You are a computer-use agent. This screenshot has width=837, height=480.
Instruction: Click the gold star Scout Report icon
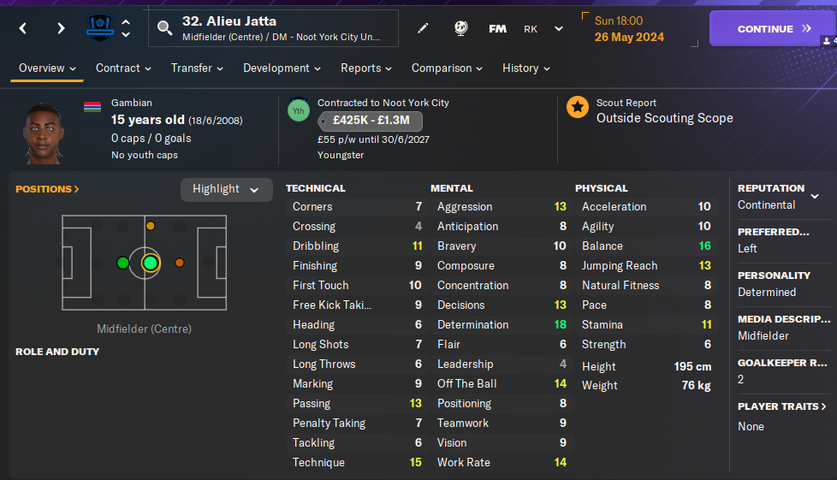[x=578, y=107]
